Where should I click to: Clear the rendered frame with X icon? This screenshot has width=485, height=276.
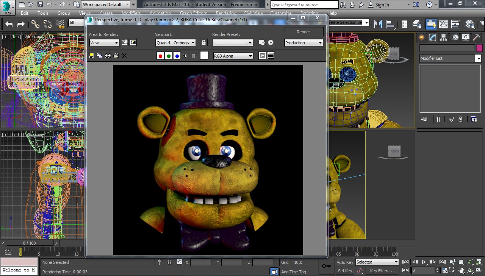(x=124, y=56)
